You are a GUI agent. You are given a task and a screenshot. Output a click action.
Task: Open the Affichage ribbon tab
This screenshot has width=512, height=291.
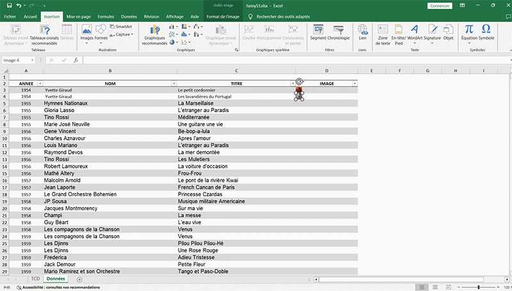[175, 17]
